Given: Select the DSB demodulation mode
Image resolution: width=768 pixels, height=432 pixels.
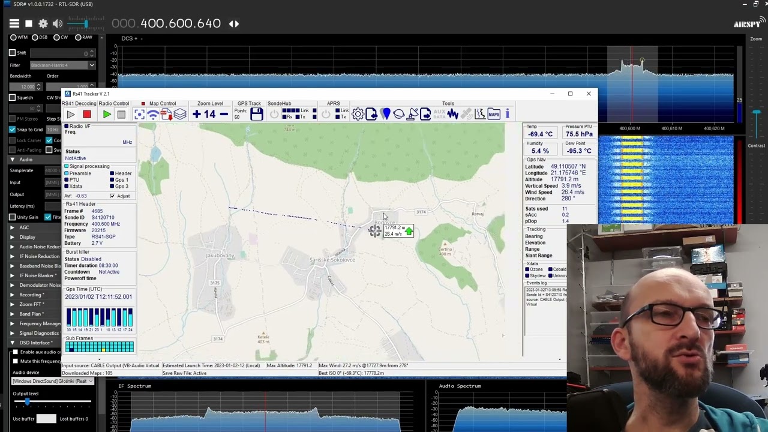Looking at the screenshot, I should pyautogui.click(x=34, y=38).
